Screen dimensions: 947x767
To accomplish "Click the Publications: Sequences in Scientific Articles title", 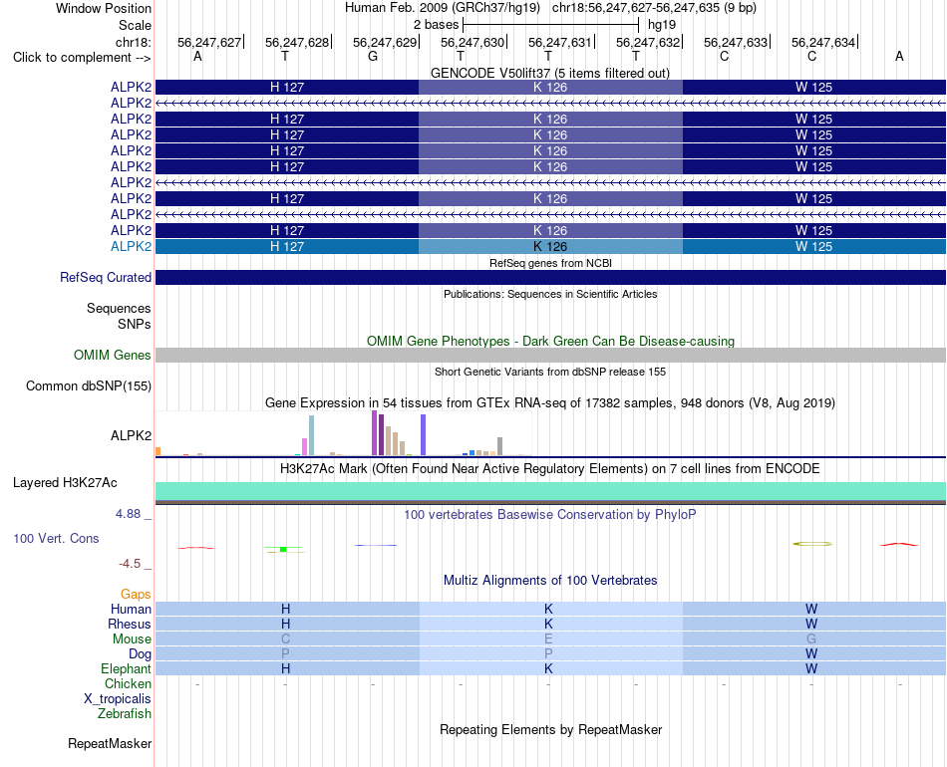I will point(550,294).
